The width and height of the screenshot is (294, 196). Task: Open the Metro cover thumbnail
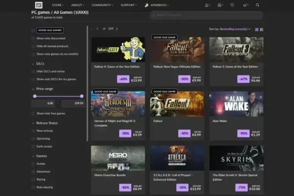click(118, 158)
